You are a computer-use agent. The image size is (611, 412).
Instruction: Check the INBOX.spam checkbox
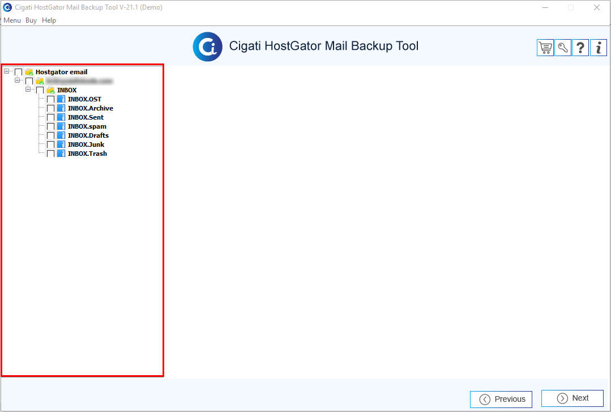click(x=50, y=127)
